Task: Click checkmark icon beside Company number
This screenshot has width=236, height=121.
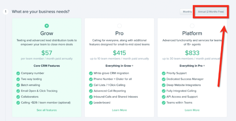Action: click(x=18, y=73)
